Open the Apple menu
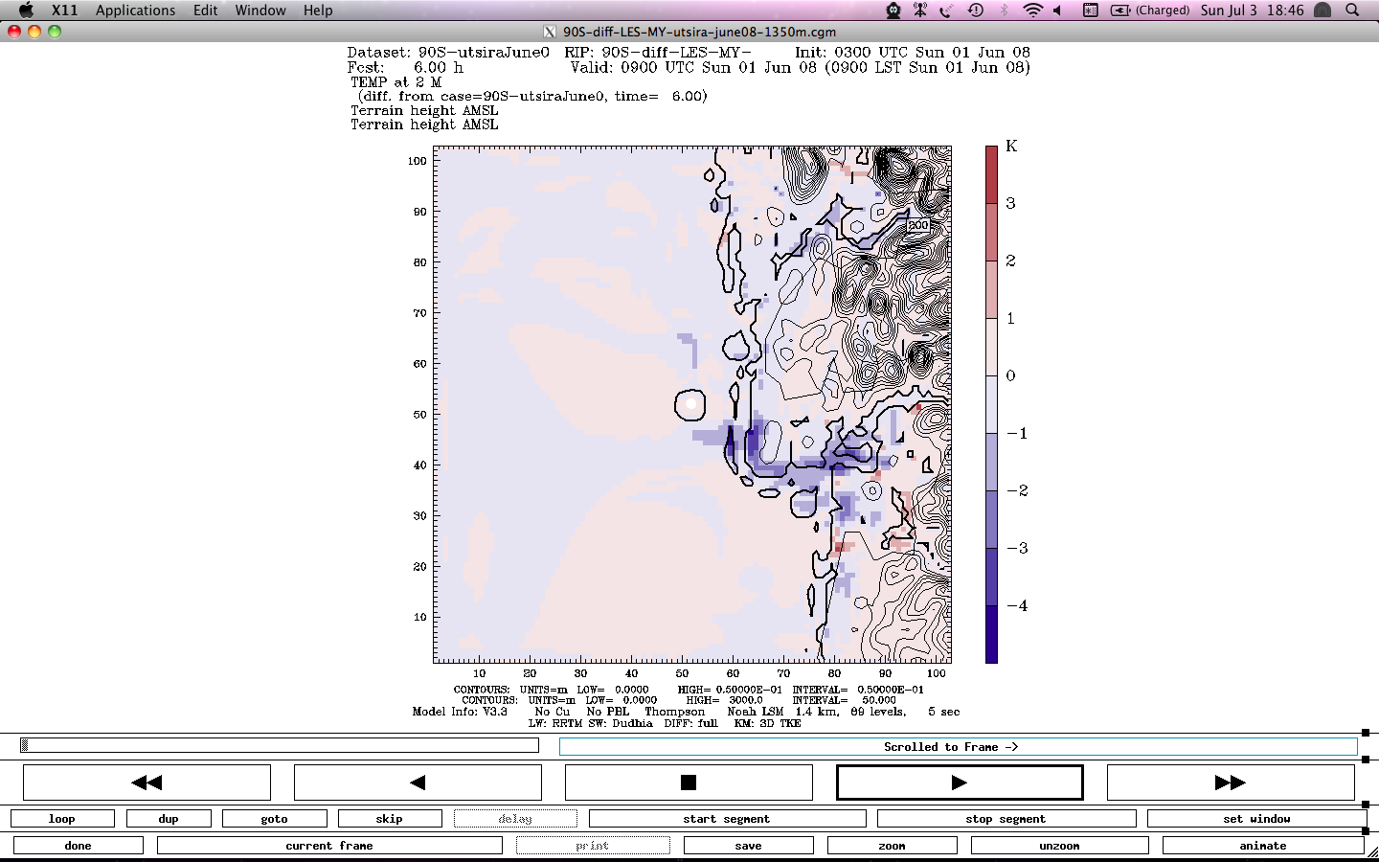This screenshot has width=1379, height=862. pos(26,10)
